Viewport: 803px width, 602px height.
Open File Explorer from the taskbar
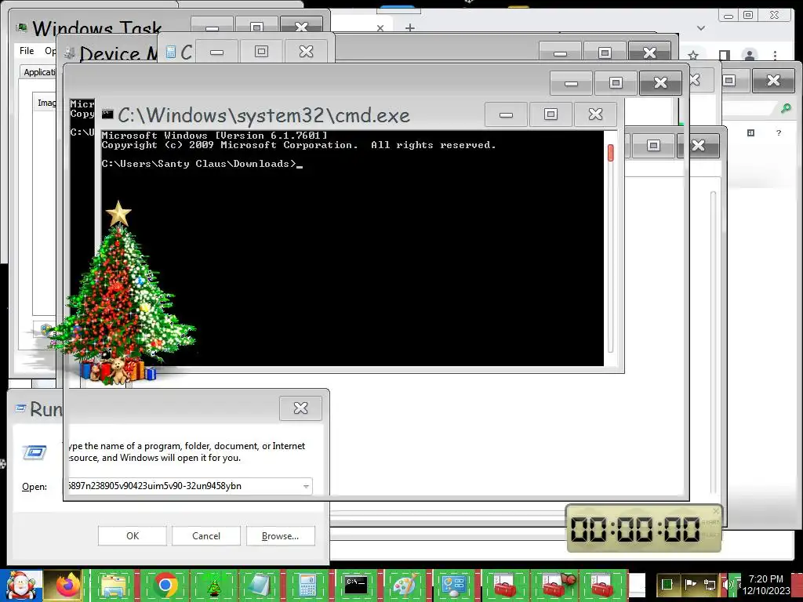(114, 586)
